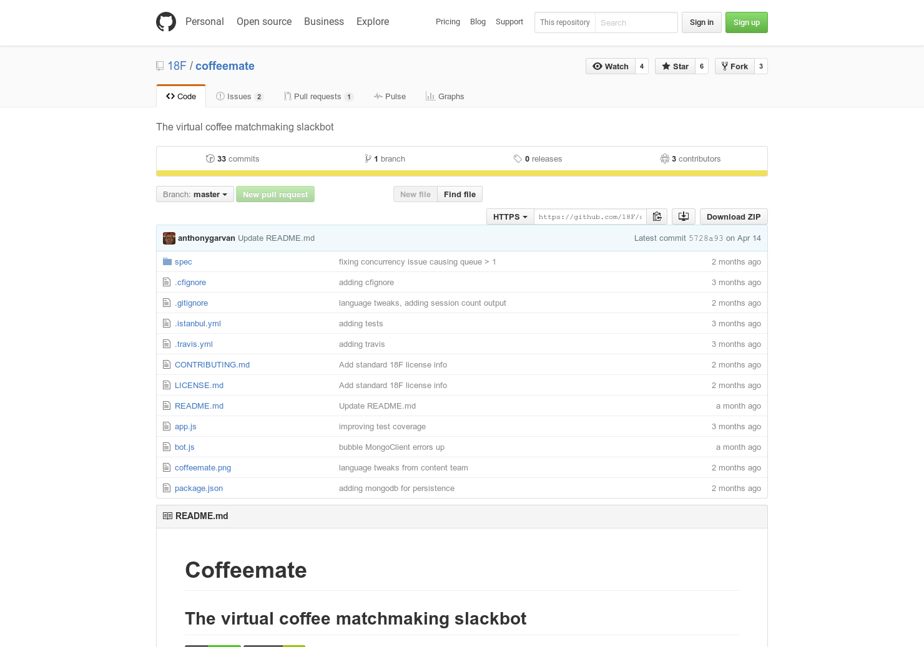This screenshot has height=647, width=924.
Task: Click the yellow language bar
Action: (462, 173)
